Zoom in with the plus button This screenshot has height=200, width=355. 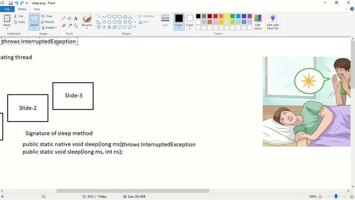352,197
